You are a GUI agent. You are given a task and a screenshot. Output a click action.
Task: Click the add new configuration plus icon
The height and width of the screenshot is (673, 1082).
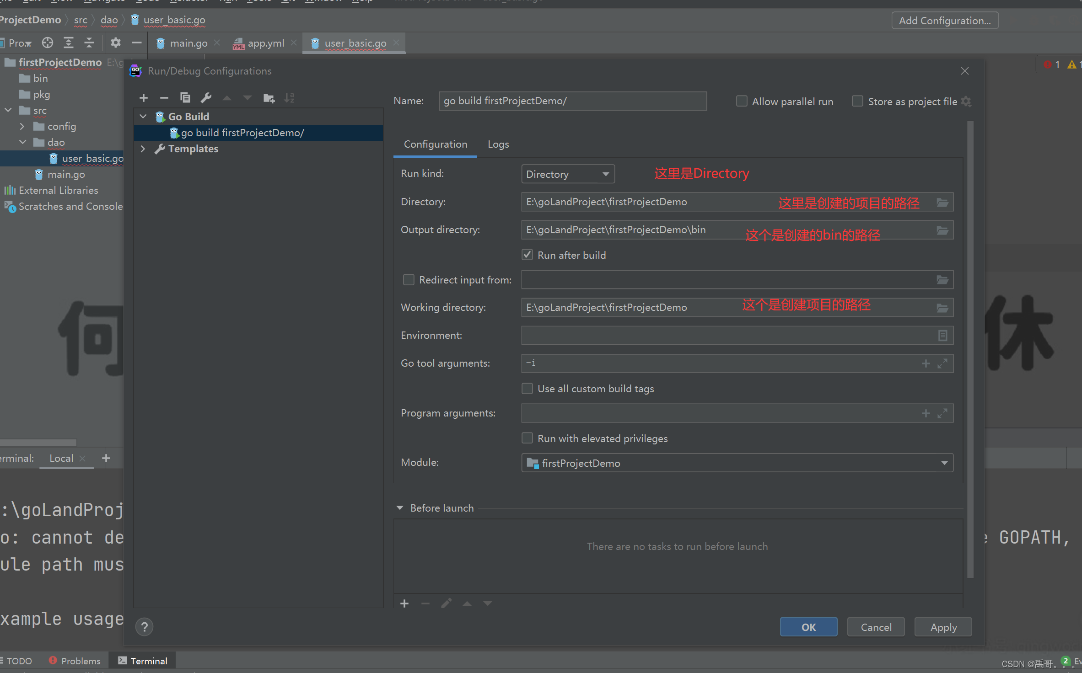point(144,98)
